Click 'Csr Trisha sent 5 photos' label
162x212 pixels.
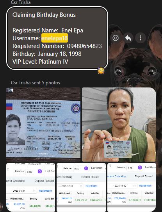(36, 83)
